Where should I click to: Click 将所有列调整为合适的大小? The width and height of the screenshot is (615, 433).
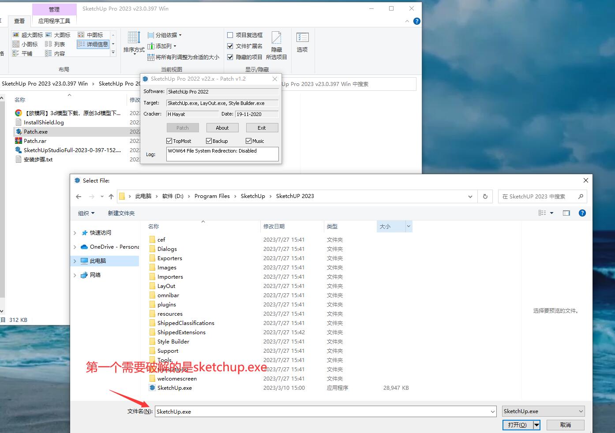(x=183, y=57)
